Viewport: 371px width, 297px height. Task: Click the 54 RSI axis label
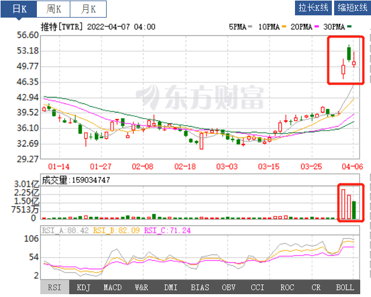click(x=34, y=257)
